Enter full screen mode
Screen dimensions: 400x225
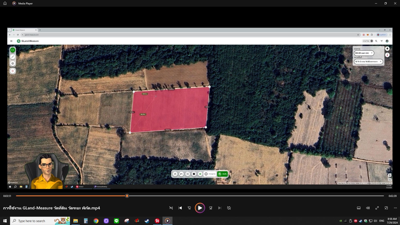(x=377, y=208)
